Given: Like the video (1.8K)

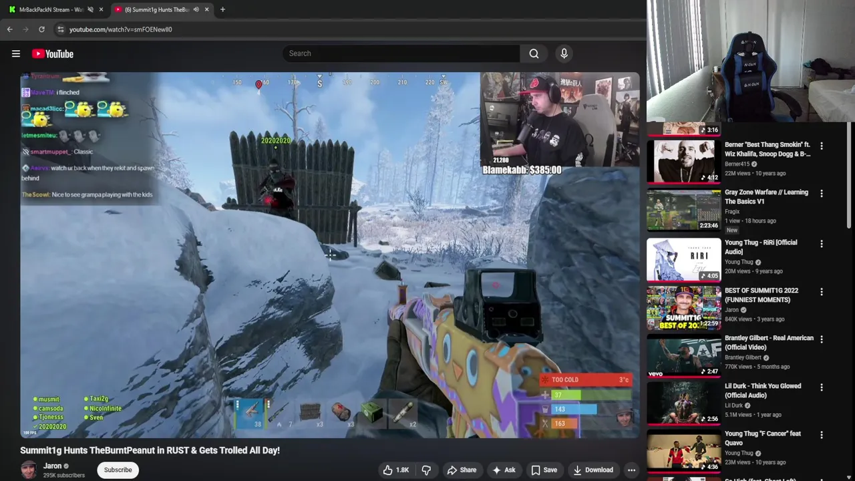Looking at the screenshot, I should coord(395,470).
